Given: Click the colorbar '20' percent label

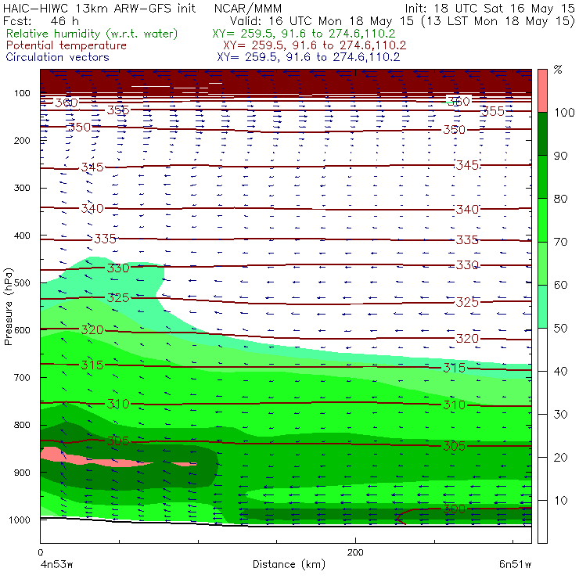Looking at the screenshot, I should (x=561, y=457).
